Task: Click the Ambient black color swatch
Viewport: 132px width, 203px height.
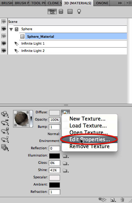Action: tap(55, 185)
